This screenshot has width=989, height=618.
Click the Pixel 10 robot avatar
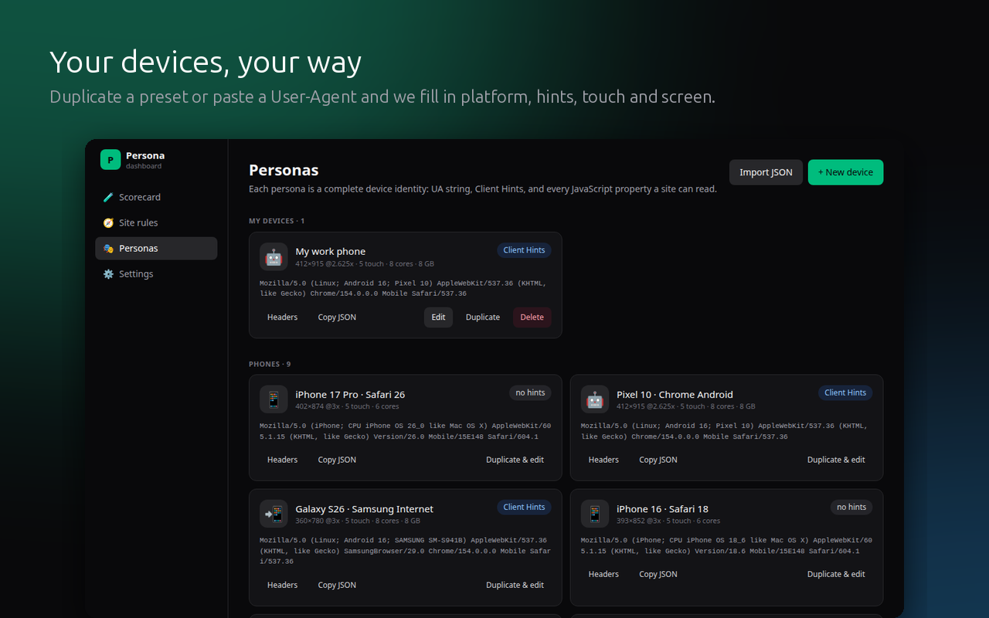point(595,399)
